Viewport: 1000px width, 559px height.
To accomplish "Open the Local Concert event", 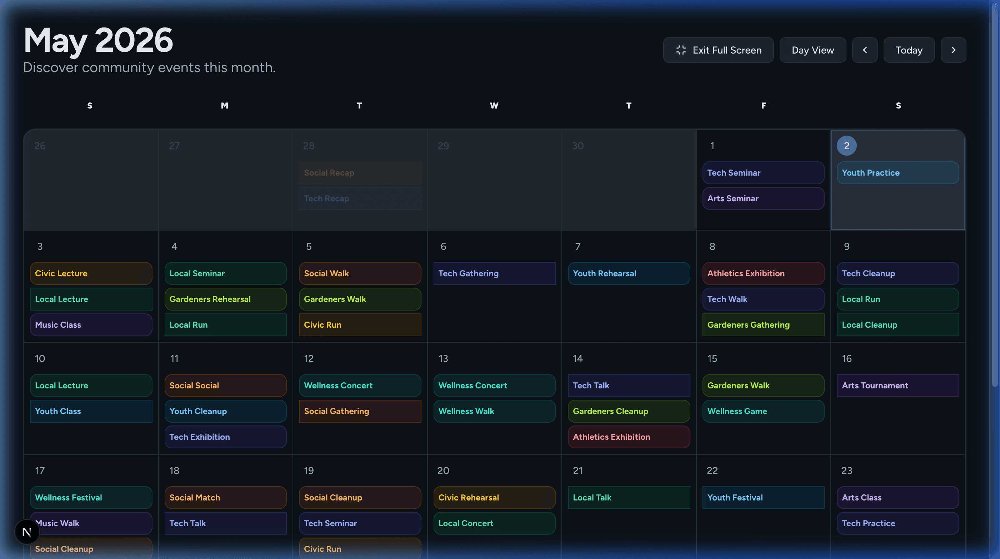I will pos(494,523).
